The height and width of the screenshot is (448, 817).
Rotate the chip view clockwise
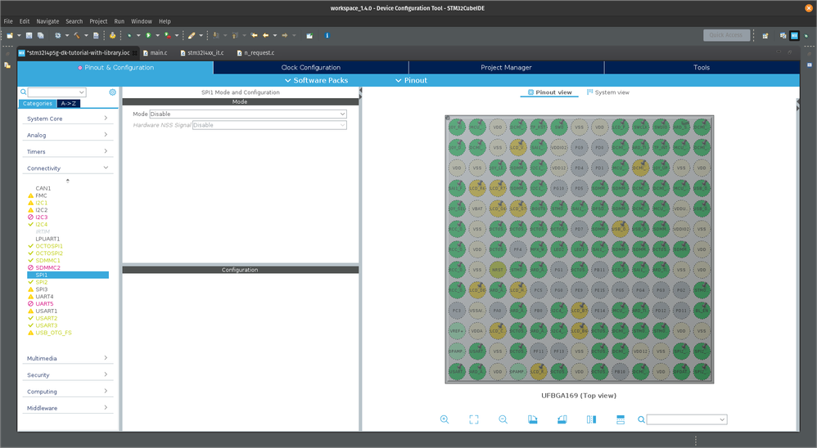532,419
